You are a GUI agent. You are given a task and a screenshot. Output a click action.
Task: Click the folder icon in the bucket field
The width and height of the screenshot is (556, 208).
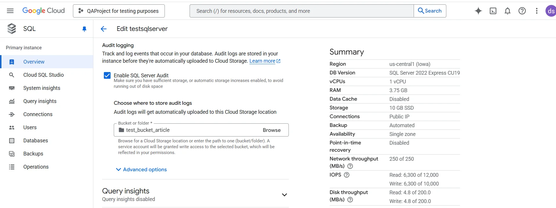[121, 130]
